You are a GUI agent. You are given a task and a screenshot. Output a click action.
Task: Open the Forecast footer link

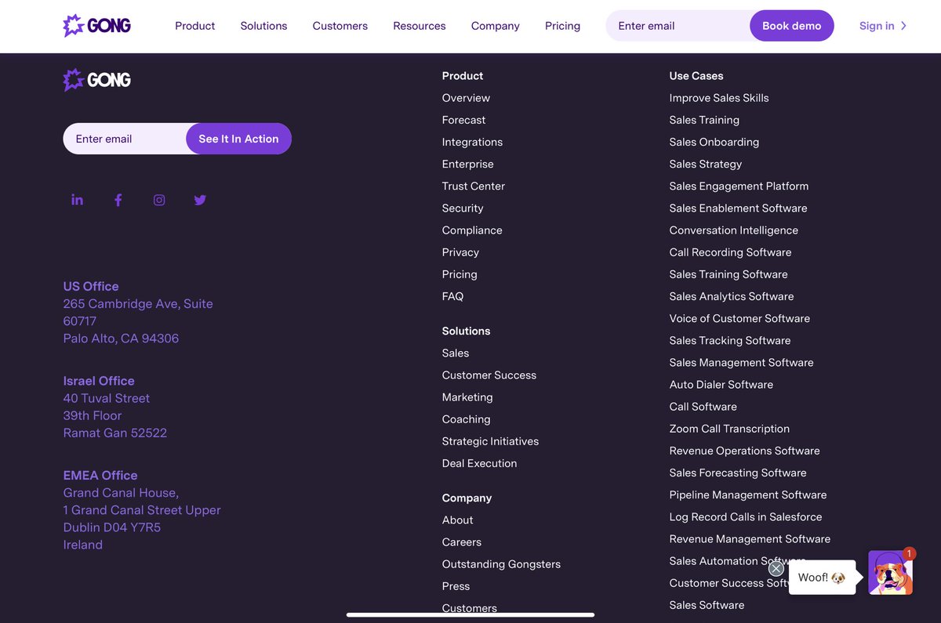pos(463,120)
